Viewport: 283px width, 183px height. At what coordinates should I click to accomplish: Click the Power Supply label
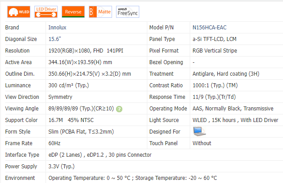click(21, 166)
